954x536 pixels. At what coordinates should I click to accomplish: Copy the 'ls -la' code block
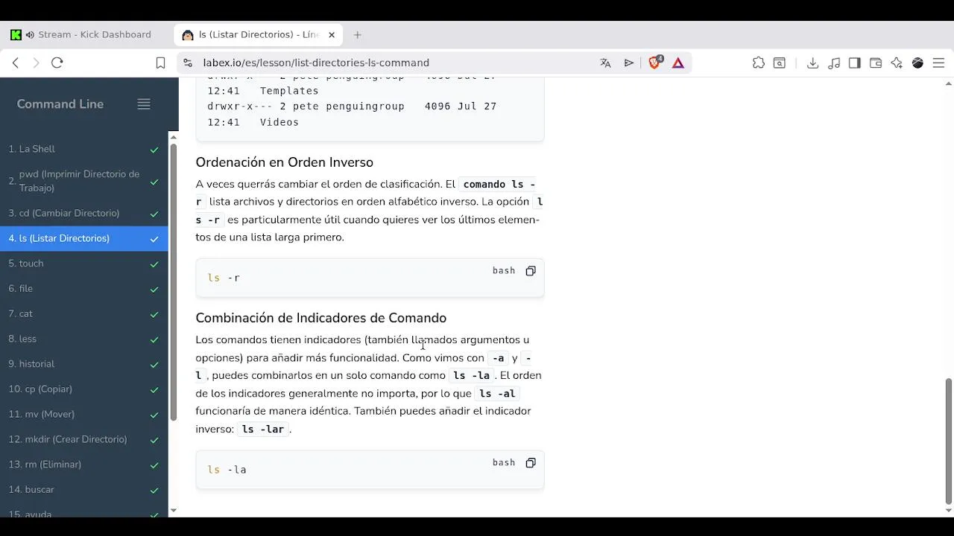click(531, 463)
